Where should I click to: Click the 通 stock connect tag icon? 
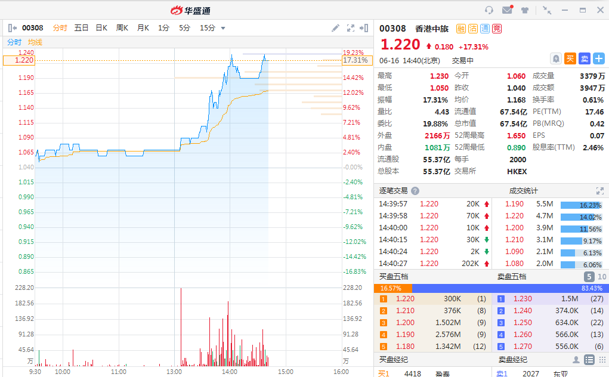point(485,29)
